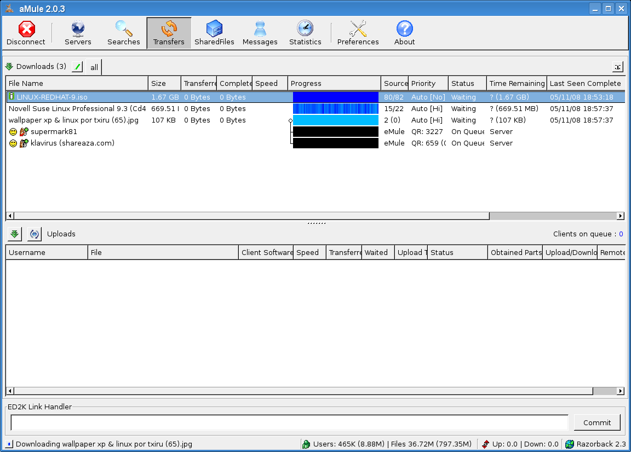The height and width of the screenshot is (452, 631).
Task: Select the 'all' category tab
Action: (94, 67)
